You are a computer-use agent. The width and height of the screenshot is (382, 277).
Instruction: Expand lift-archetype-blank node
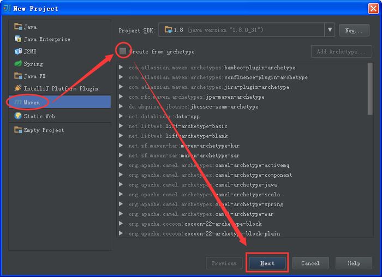tap(121, 136)
